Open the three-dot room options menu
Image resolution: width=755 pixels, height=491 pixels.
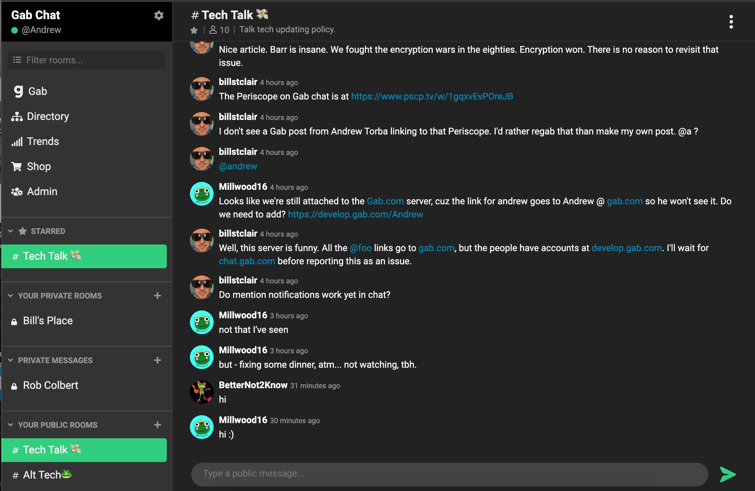click(731, 22)
